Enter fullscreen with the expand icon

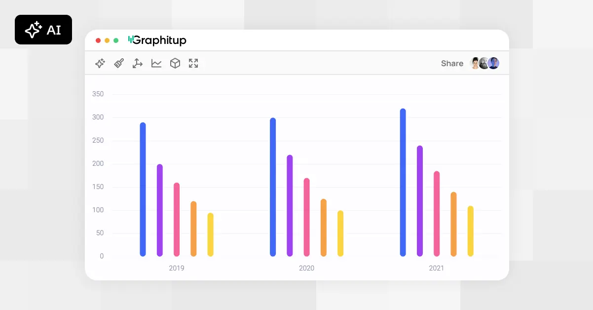[193, 63]
